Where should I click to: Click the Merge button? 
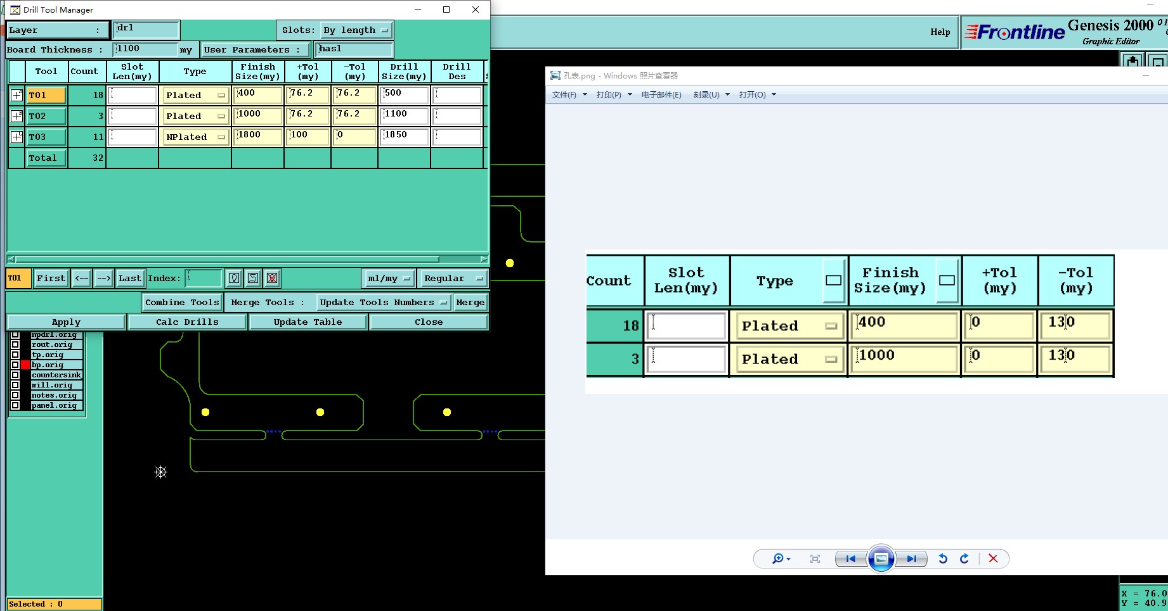(x=470, y=302)
